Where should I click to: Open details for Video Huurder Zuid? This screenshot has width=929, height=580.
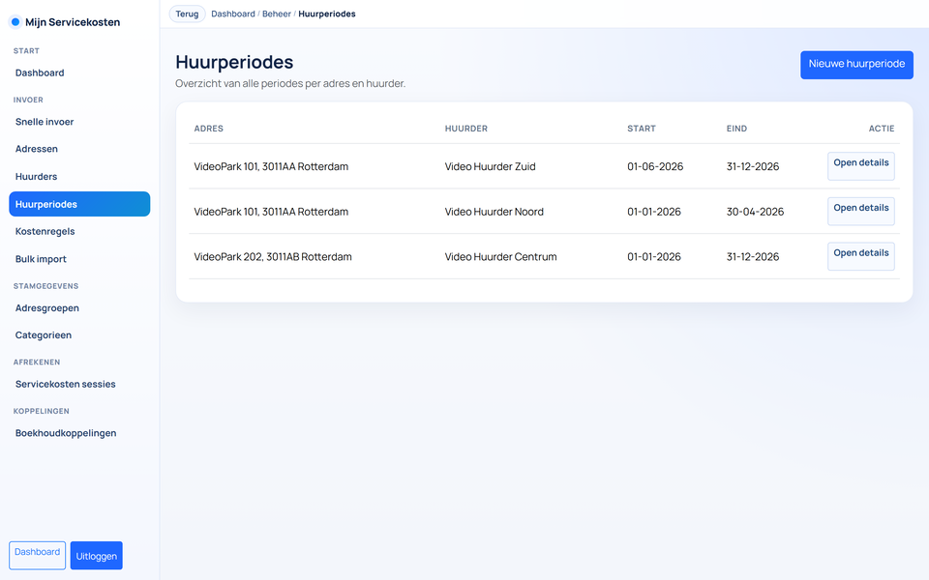(860, 165)
